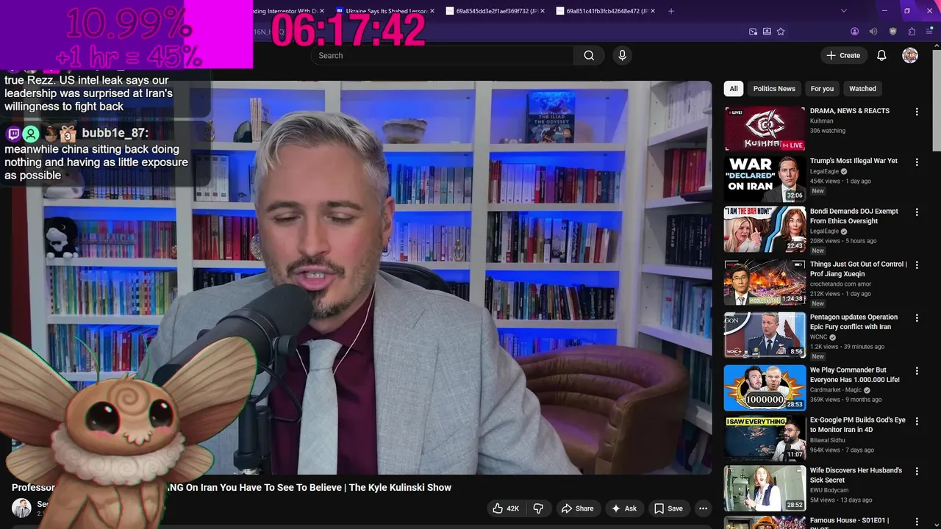Image resolution: width=941 pixels, height=529 pixels.
Task: Open options for Pentagon updates Operation video
Action: pyautogui.click(x=917, y=317)
